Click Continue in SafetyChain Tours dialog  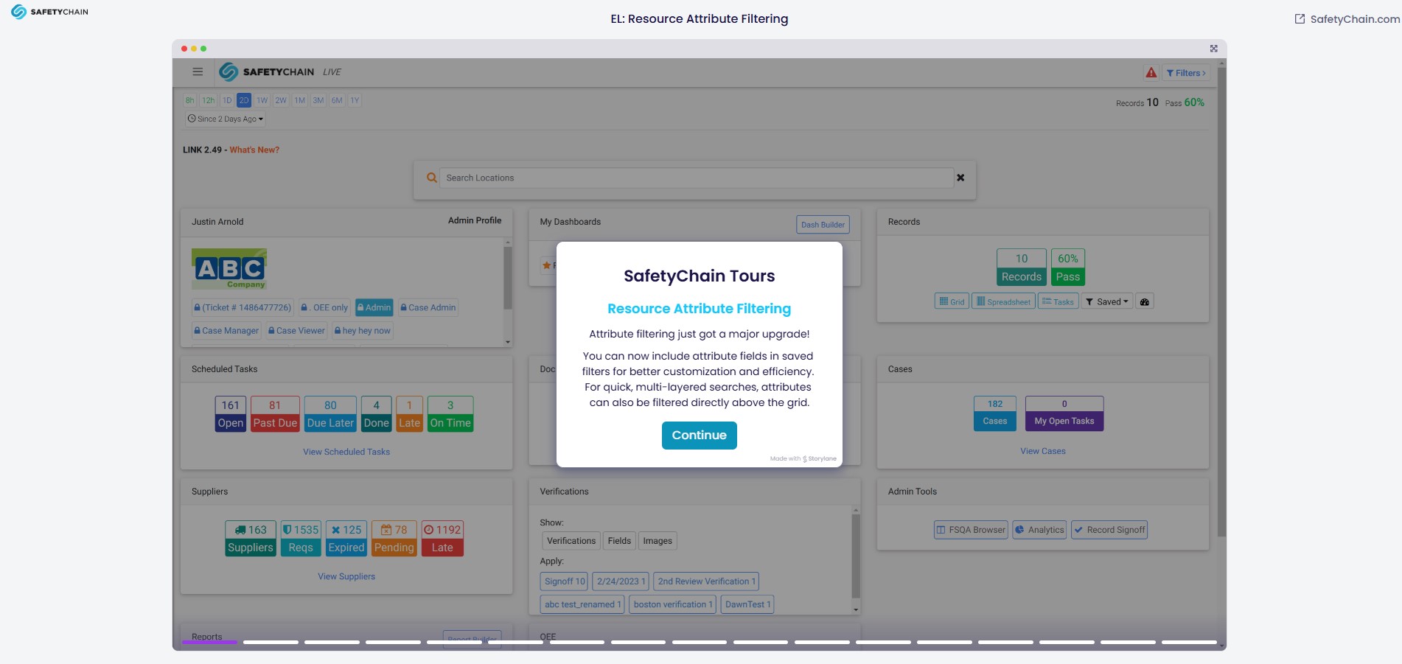click(699, 435)
